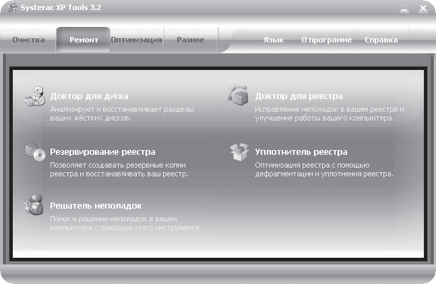This screenshot has height=284, width=436.
Task: Go to the Разное tab
Action: pyautogui.click(x=191, y=40)
